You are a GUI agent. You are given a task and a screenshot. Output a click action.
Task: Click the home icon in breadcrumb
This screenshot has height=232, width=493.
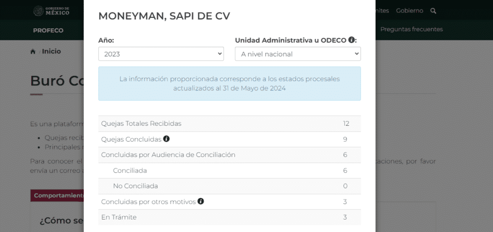33,51
